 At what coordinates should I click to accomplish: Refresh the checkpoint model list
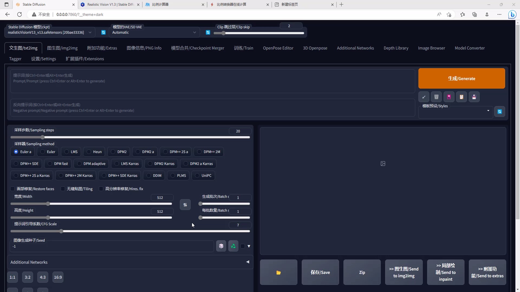103,32
